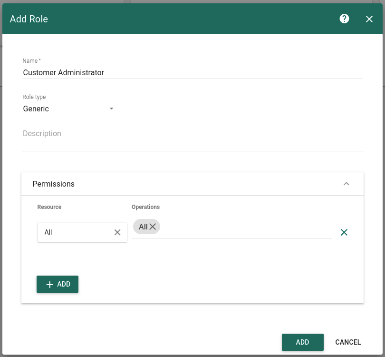Open the help icon in dialog header
The image size is (385, 357).
tap(344, 19)
